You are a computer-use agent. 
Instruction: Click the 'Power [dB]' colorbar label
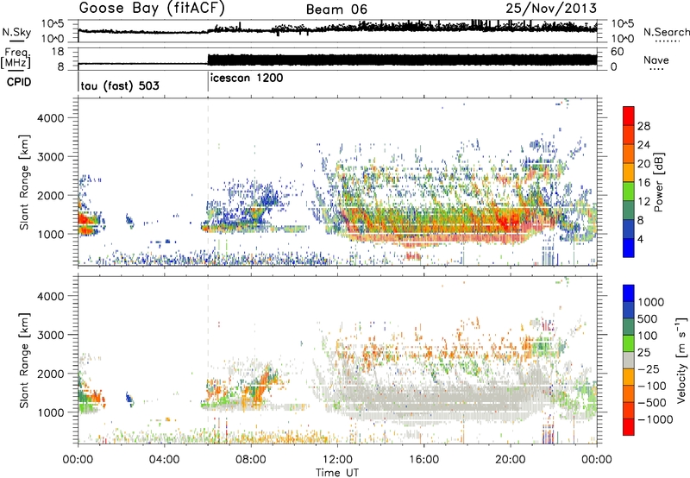(659, 182)
